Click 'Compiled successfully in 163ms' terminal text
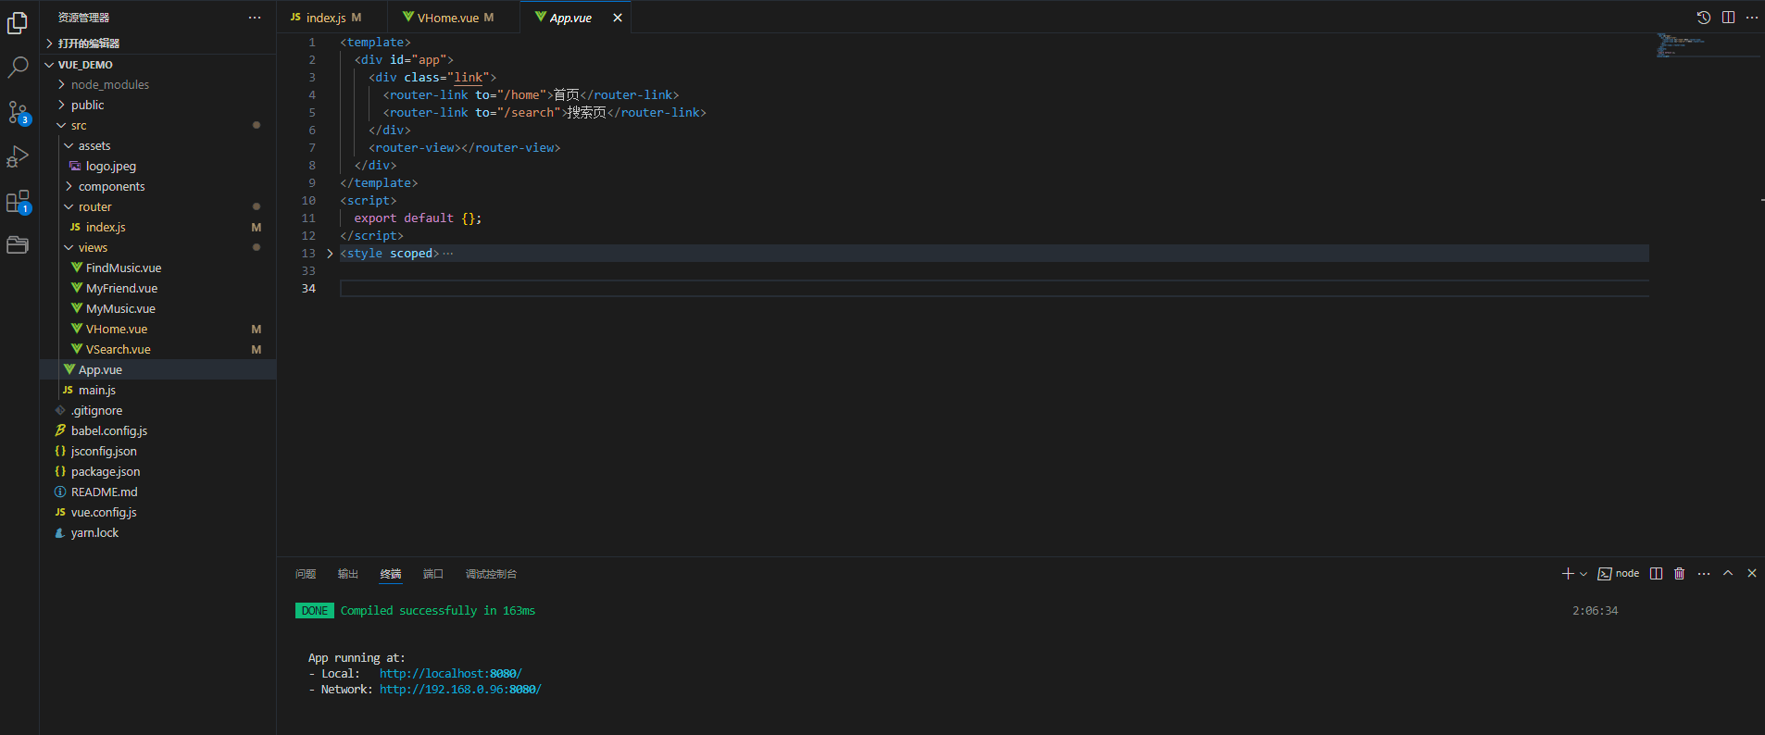1765x735 pixels. (438, 611)
